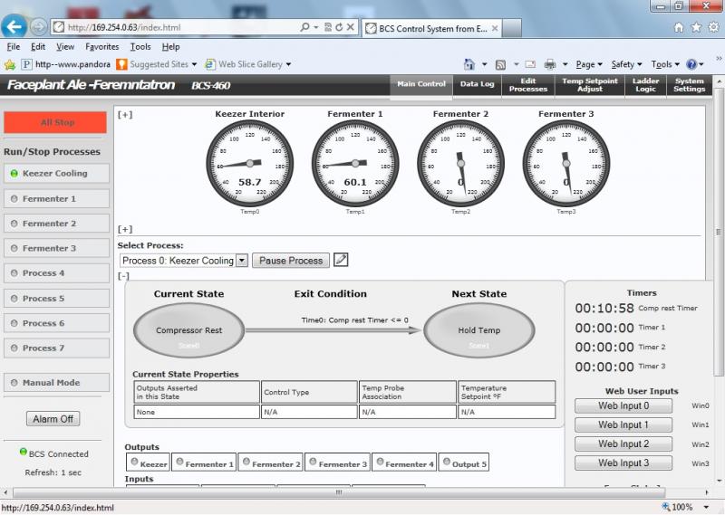Open Favorites star icon at top right
Image resolution: width=725 pixels, height=515 pixels.
tap(696, 27)
